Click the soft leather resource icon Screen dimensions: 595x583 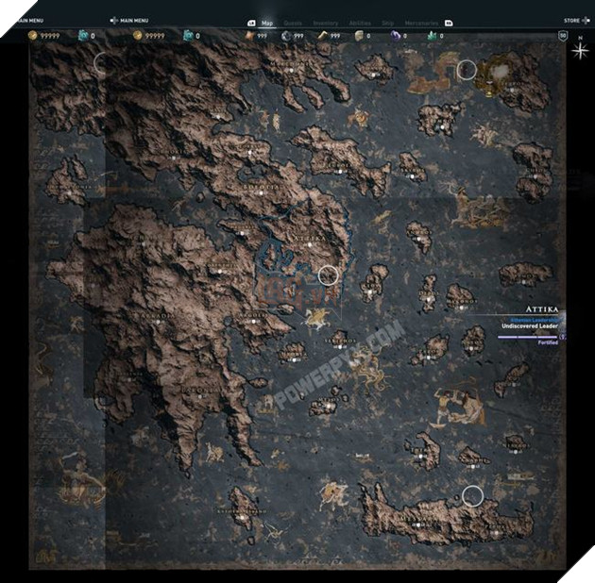[249, 36]
